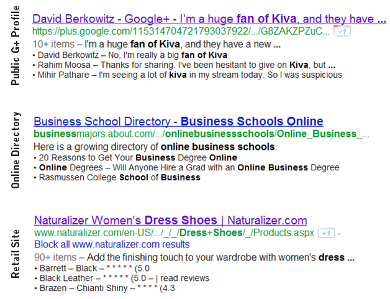Click the '90+ items' snippet text
This screenshot has height=299, width=390.
point(55,257)
